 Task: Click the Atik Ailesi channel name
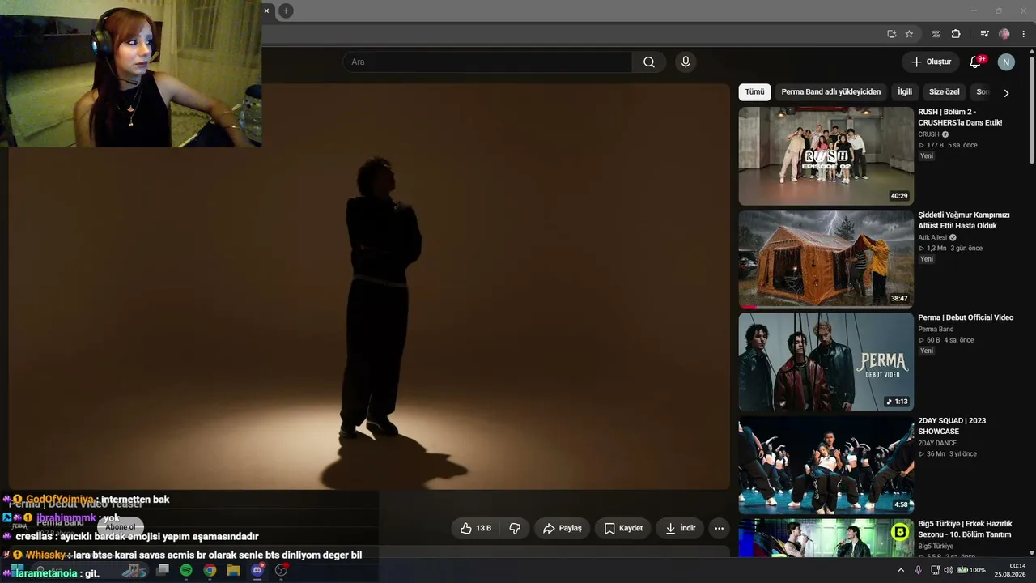pos(932,237)
